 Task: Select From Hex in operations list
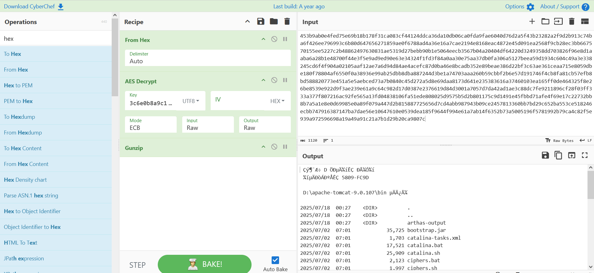point(56,70)
